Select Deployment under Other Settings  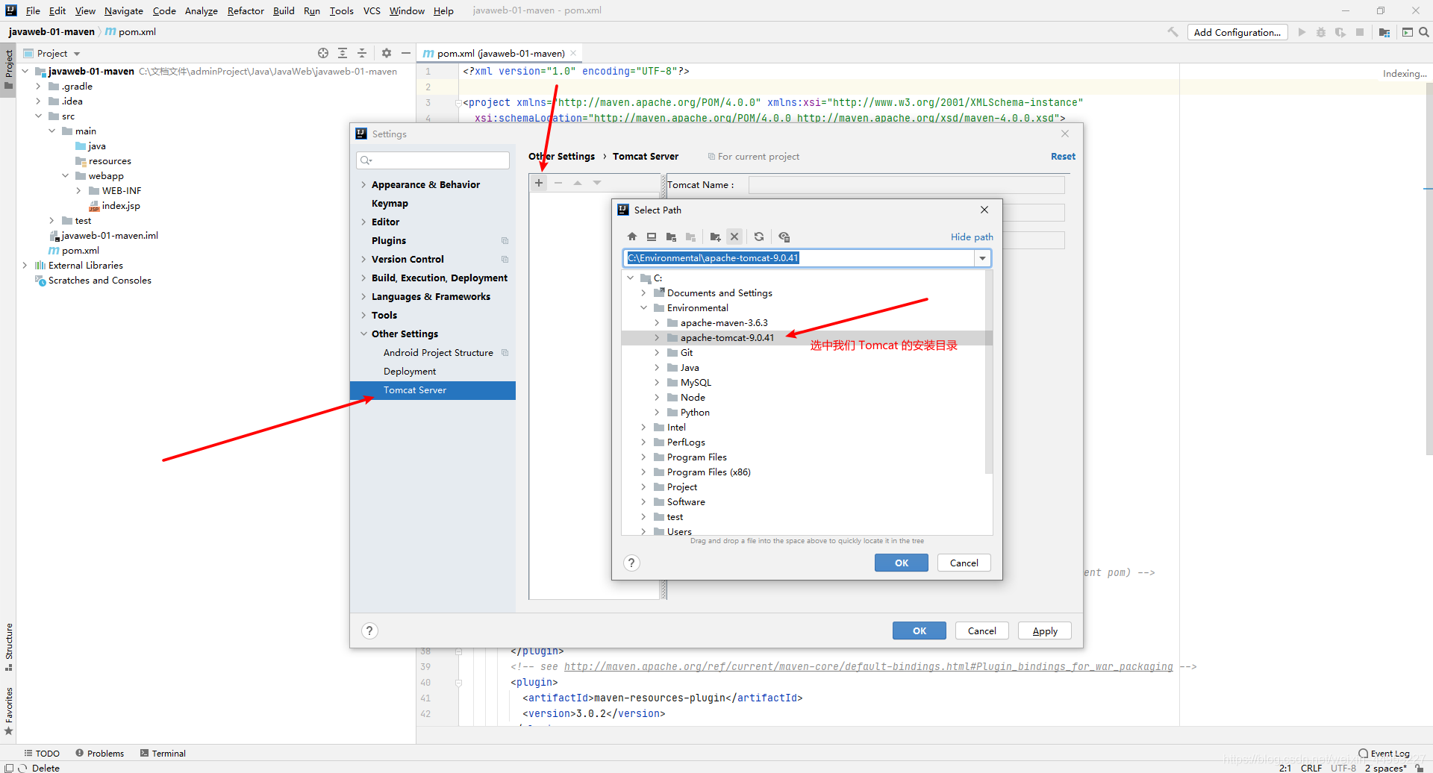410,372
